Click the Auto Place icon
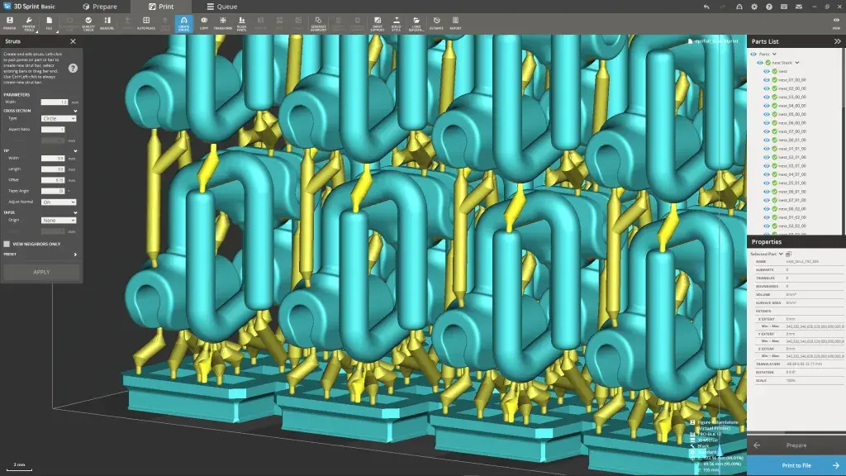The height and width of the screenshot is (476, 846). [146, 21]
